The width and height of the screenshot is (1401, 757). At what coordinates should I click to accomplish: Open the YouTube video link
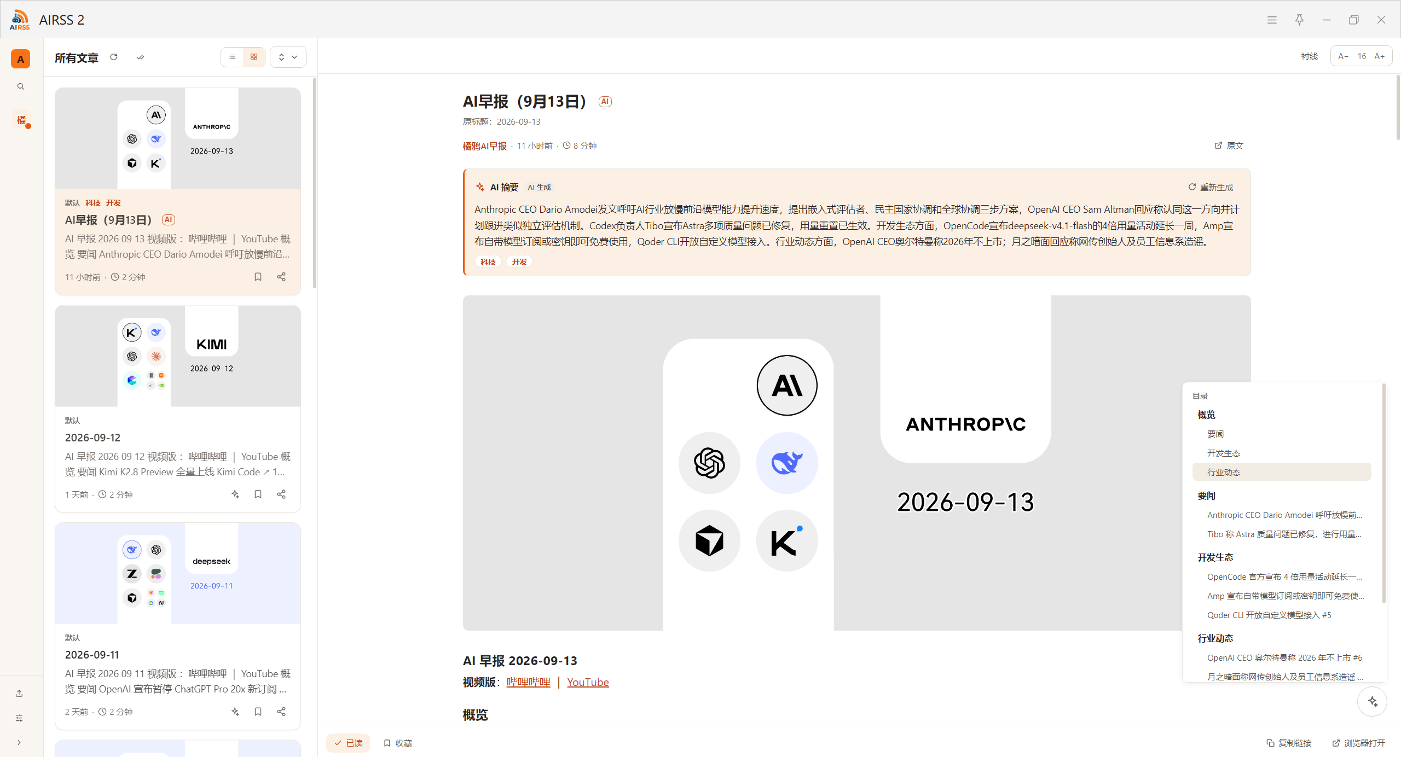click(x=588, y=682)
